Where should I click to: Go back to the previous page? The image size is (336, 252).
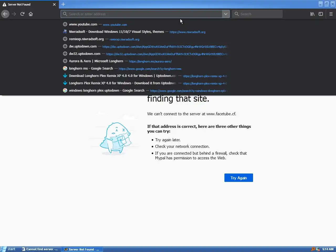(5, 14)
